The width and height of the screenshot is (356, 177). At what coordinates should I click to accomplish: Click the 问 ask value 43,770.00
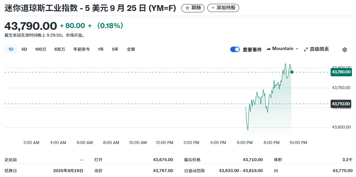coord(342,170)
